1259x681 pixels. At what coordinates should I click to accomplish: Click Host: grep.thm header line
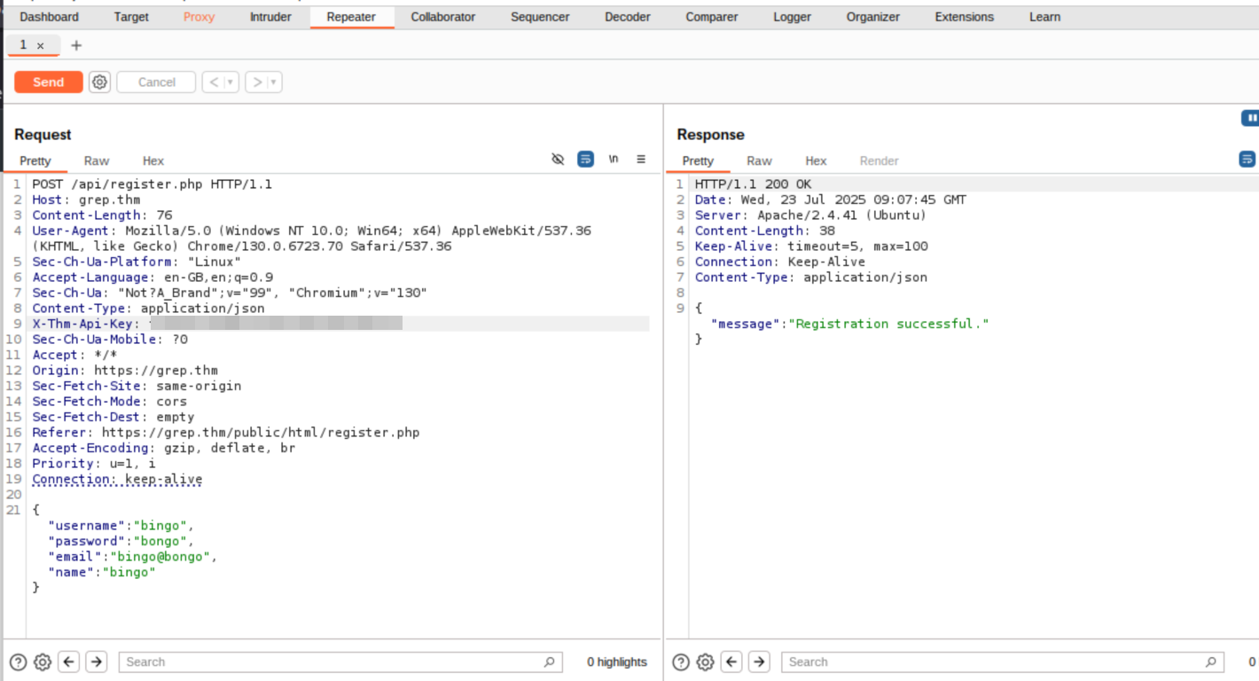(87, 200)
